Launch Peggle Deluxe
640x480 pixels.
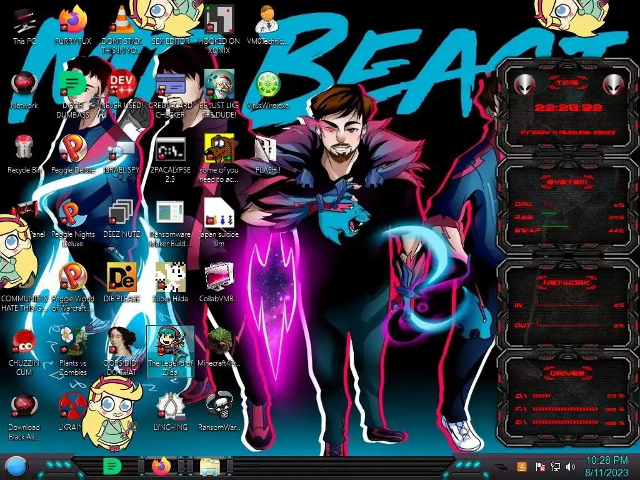(x=72, y=154)
